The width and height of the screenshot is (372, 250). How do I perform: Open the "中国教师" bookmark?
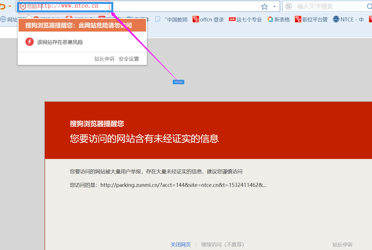[171, 19]
